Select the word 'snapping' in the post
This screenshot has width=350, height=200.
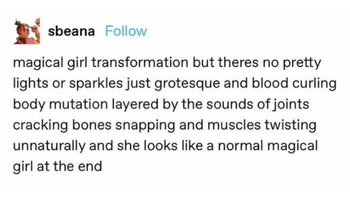point(145,125)
